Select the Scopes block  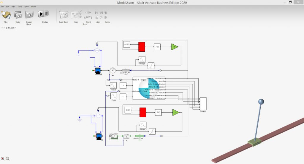click(203, 103)
